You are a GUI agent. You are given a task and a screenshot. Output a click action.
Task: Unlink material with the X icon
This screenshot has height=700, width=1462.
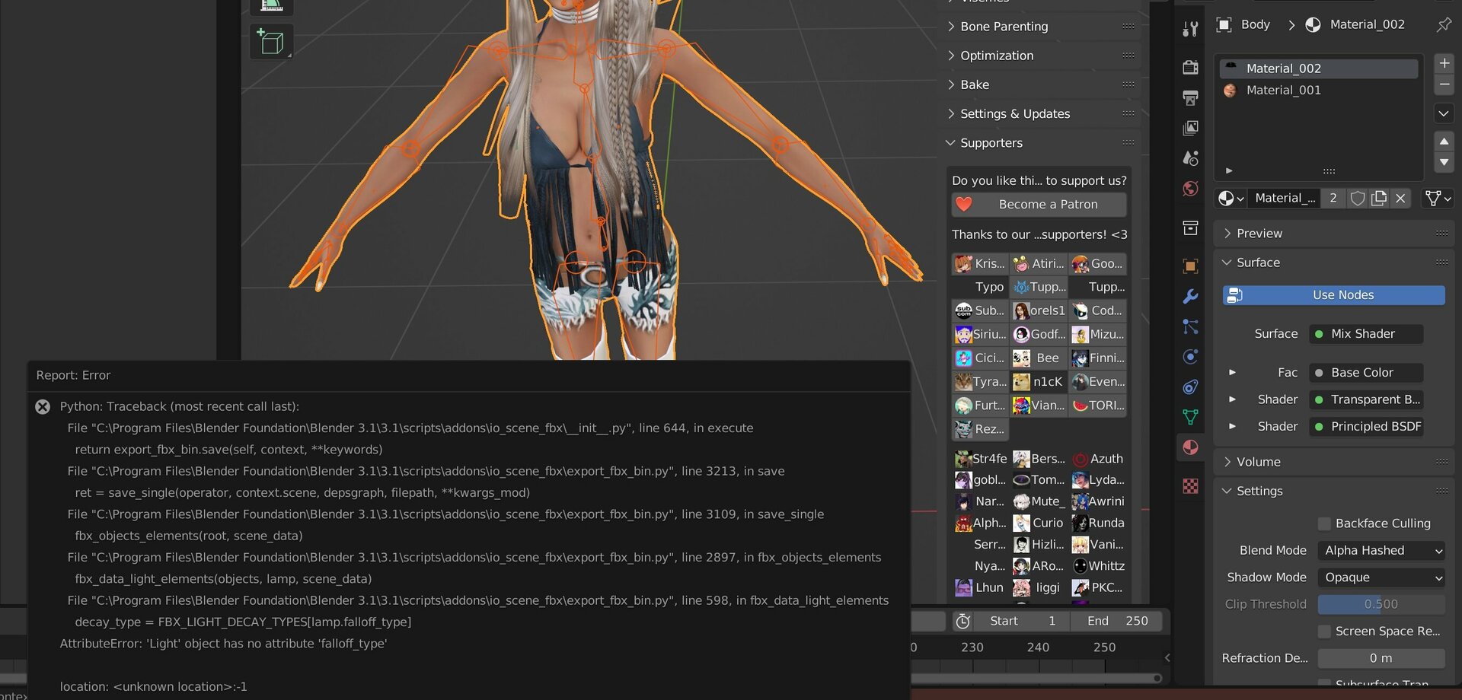[x=1400, y=198]
